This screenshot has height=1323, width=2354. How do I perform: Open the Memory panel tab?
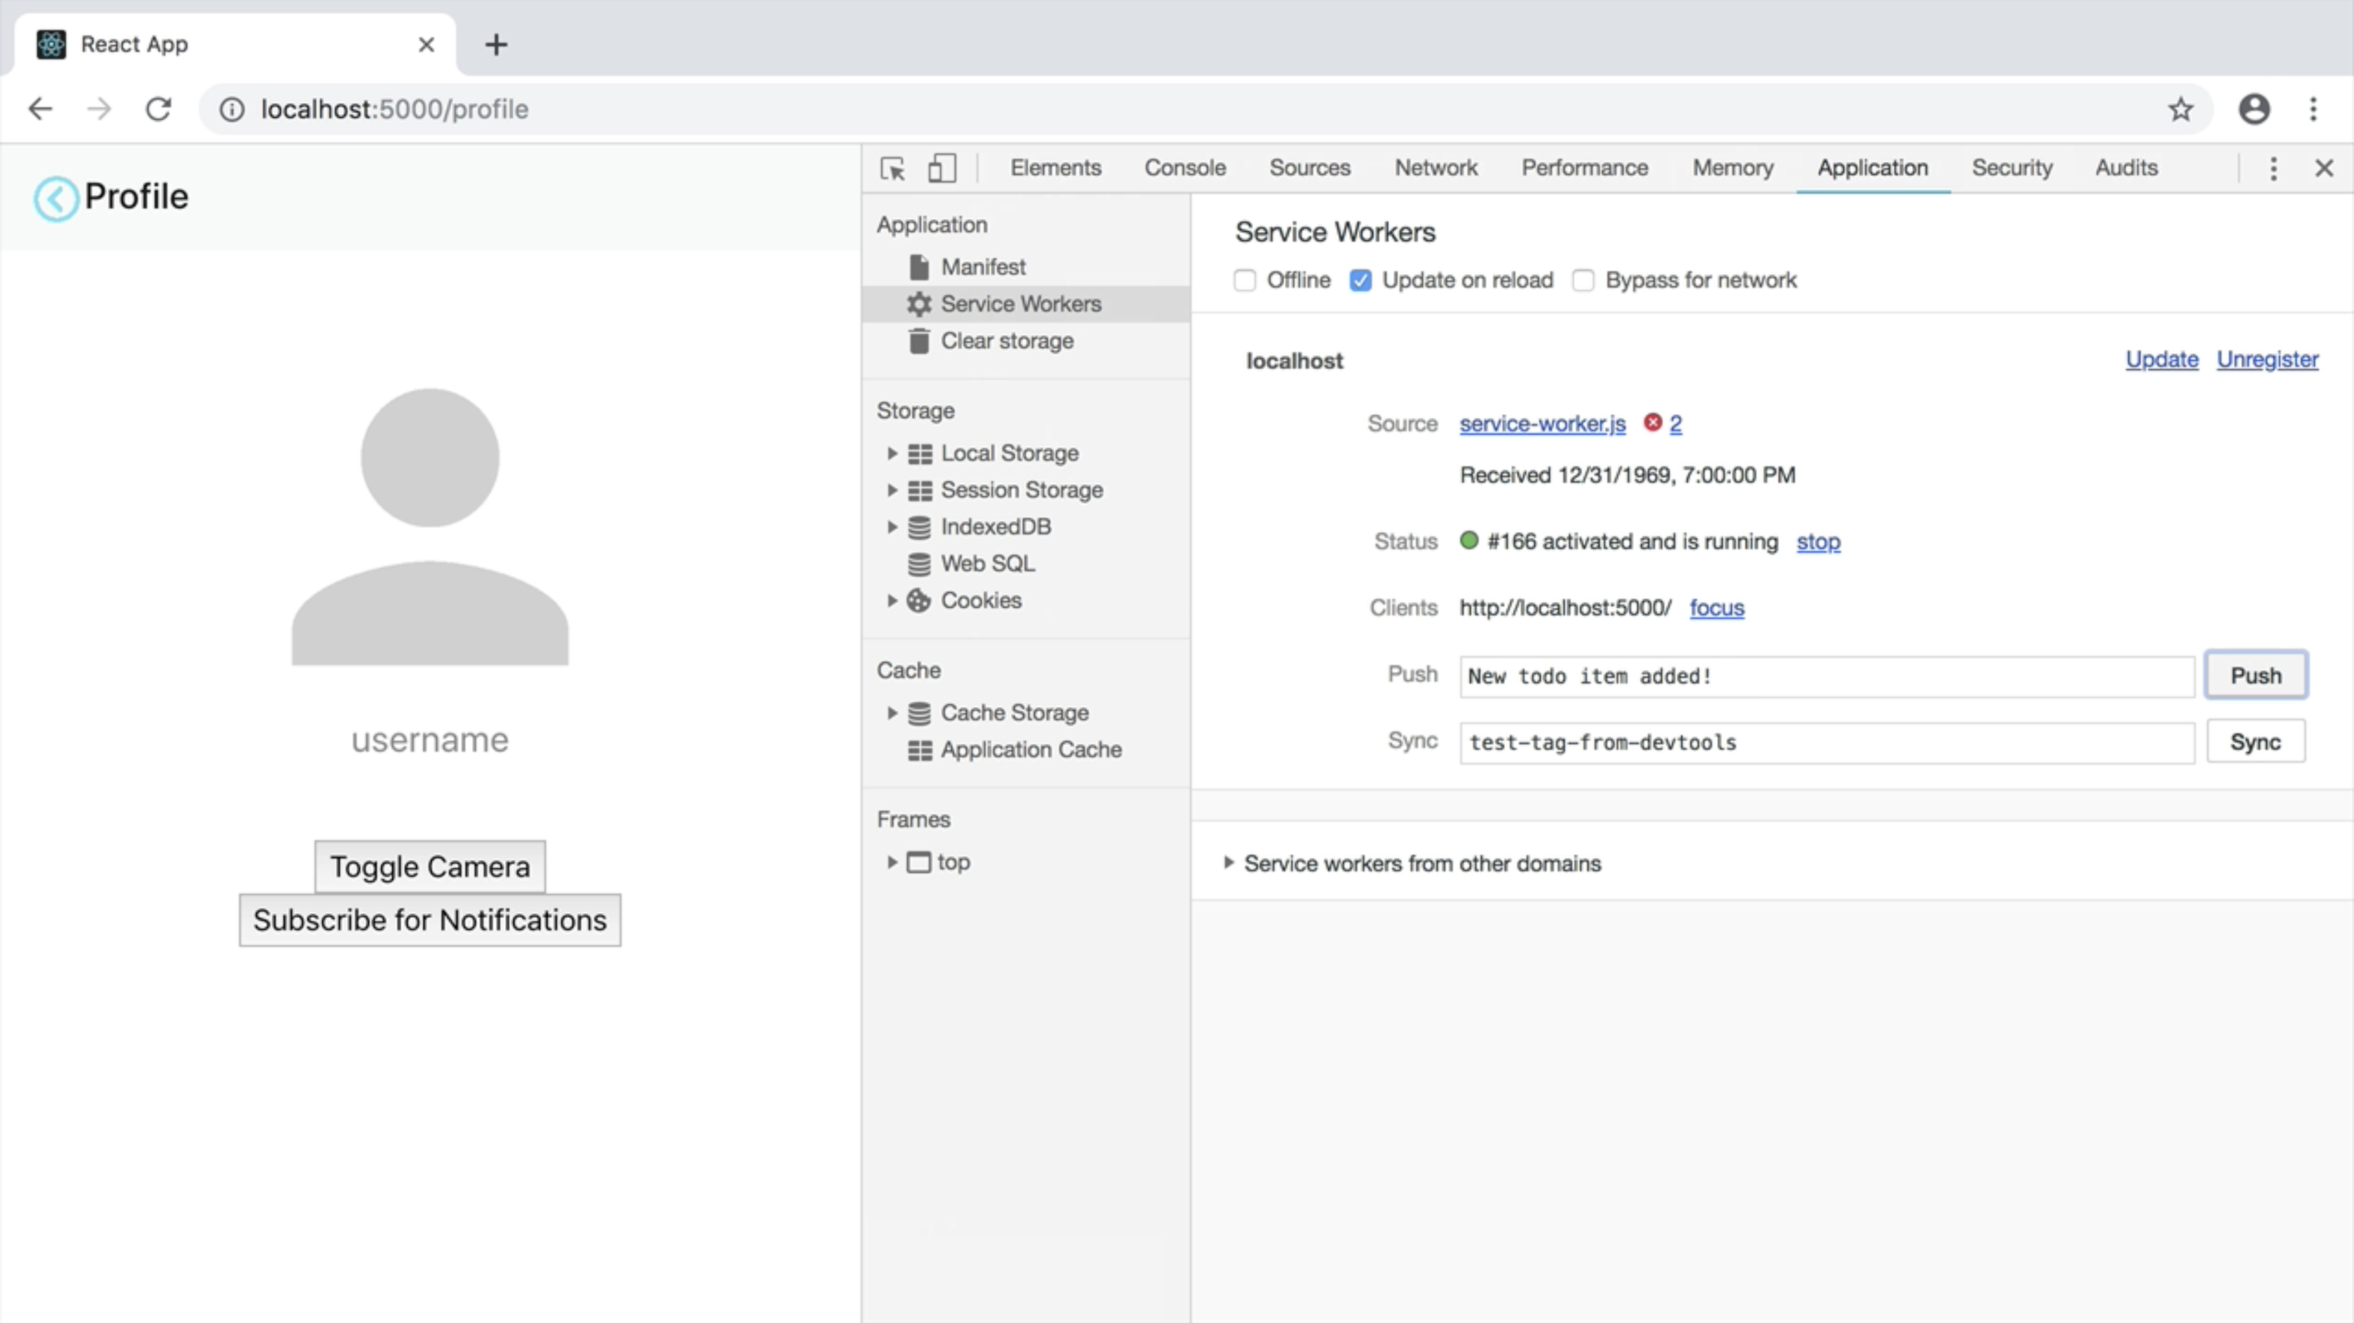[1732, 167]
